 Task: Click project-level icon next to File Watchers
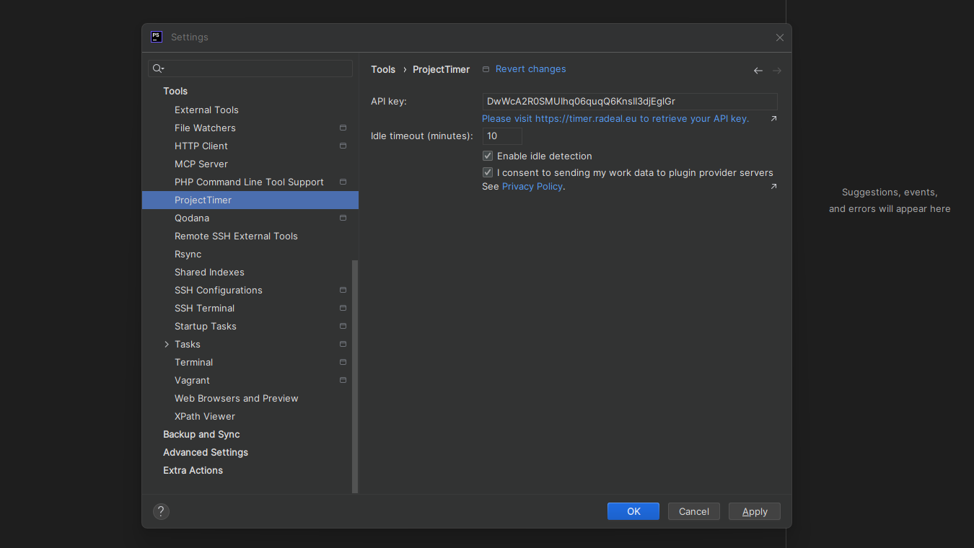[x=343, y=128]
